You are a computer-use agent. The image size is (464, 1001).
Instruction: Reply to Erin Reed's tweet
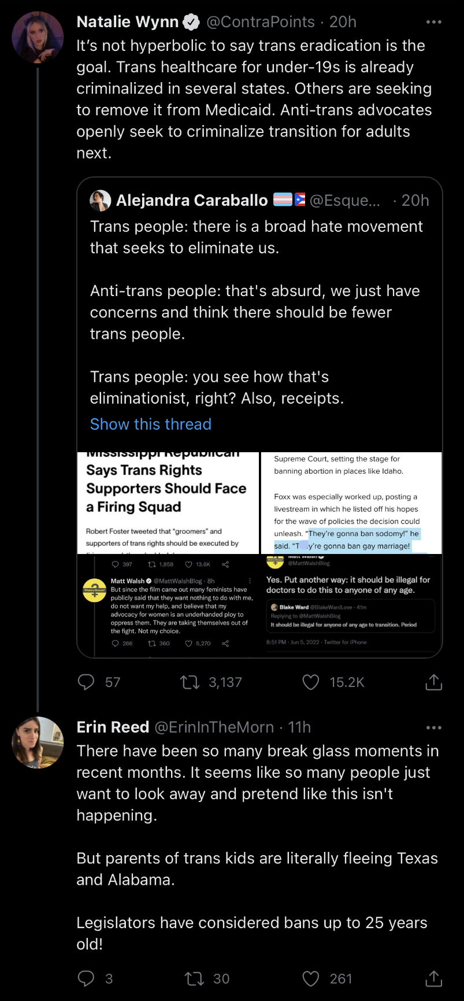coord(86,978)
